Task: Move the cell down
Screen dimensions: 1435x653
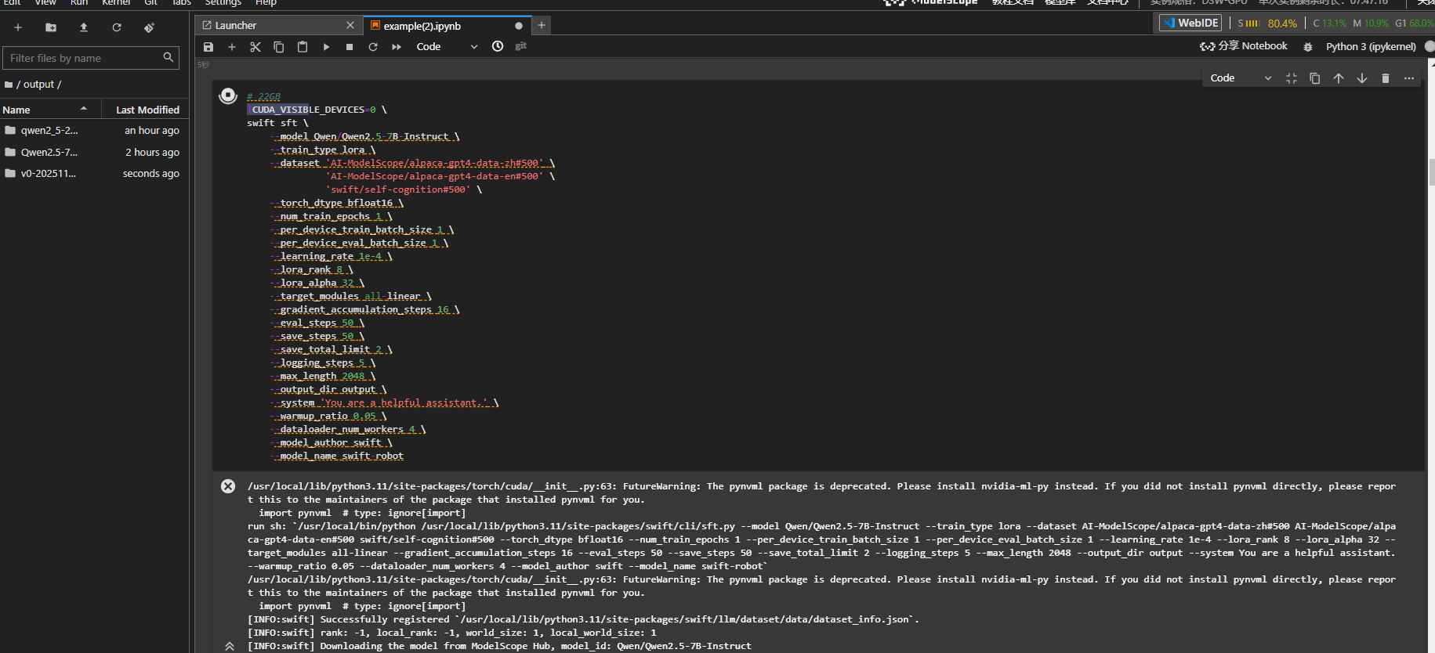Action: tap(1362, 78)
